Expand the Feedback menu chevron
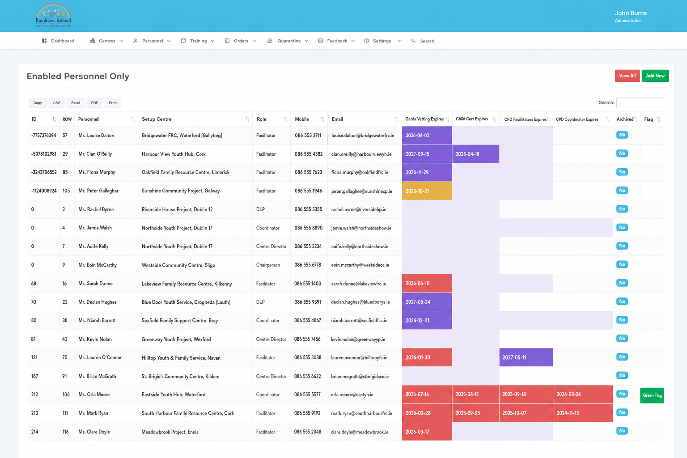The width and height of the screenshot is (687, 458). coord(353,41)
